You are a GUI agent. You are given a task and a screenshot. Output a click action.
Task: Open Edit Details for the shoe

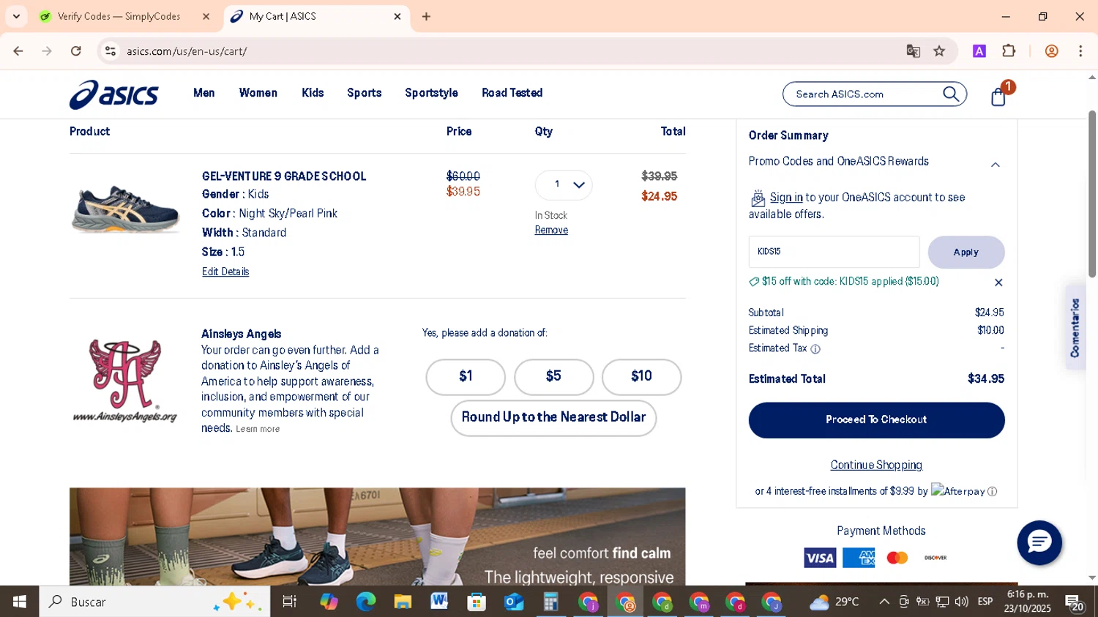pos(225,272)
